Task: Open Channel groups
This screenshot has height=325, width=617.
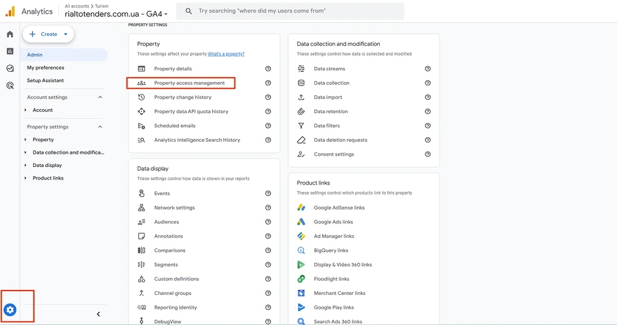Action: (x=173, y=293)
